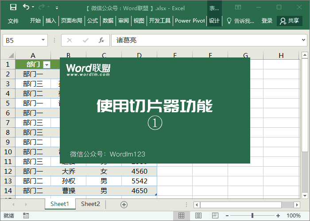The height and width of the screenshot is (221, 310).
Task: Expand the Name Box dropdown arrow
Action: coord(43,40)
